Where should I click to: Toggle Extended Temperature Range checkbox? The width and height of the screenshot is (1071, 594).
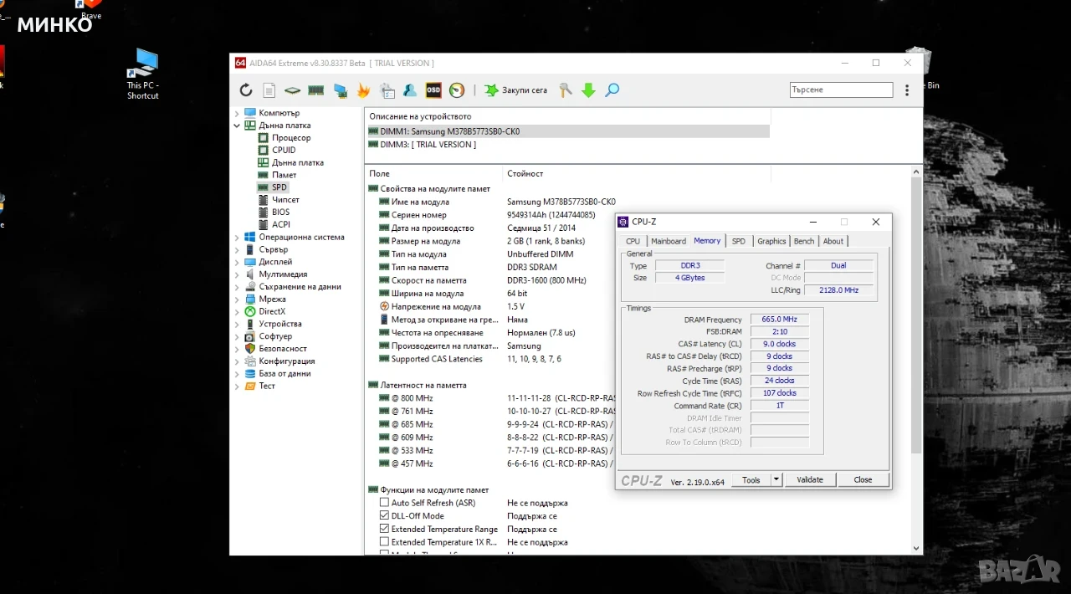(x=384, y=530)
